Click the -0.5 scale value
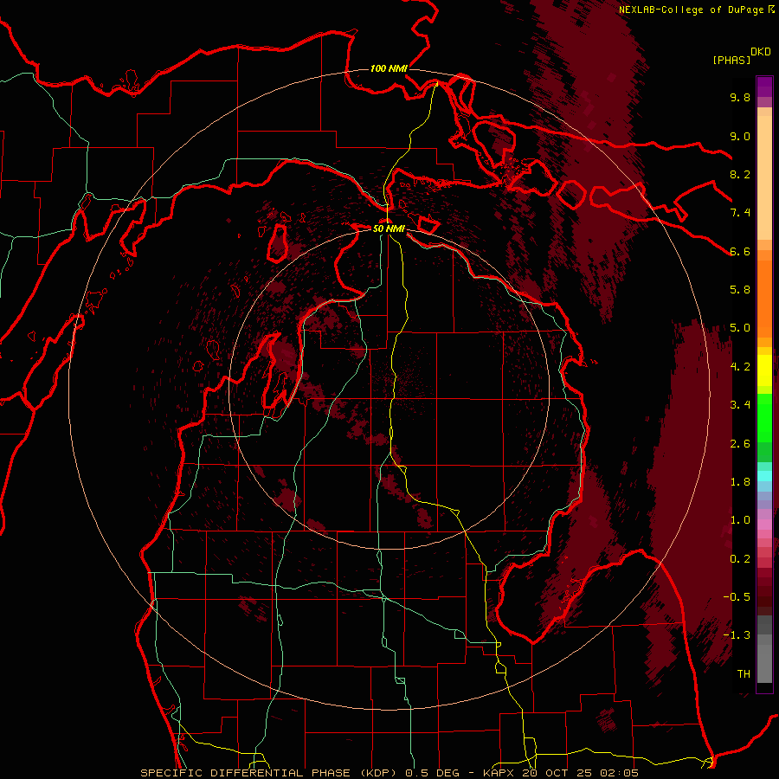This screenshot has width=779, height=779. [737, 597]
